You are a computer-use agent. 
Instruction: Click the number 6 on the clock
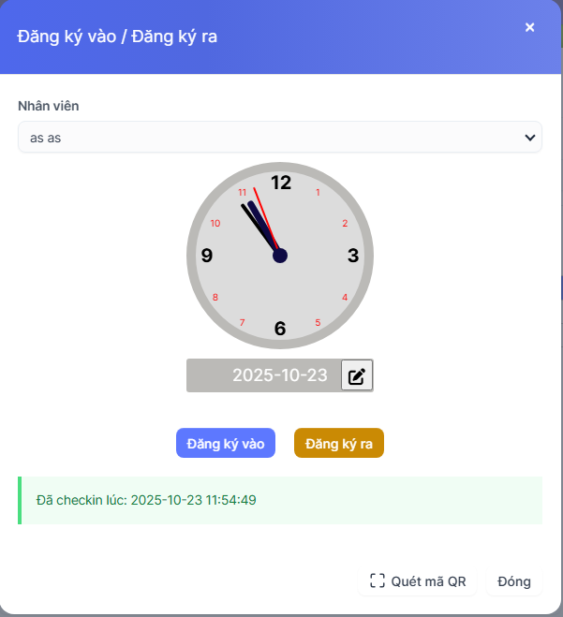(x=280, y=328)
